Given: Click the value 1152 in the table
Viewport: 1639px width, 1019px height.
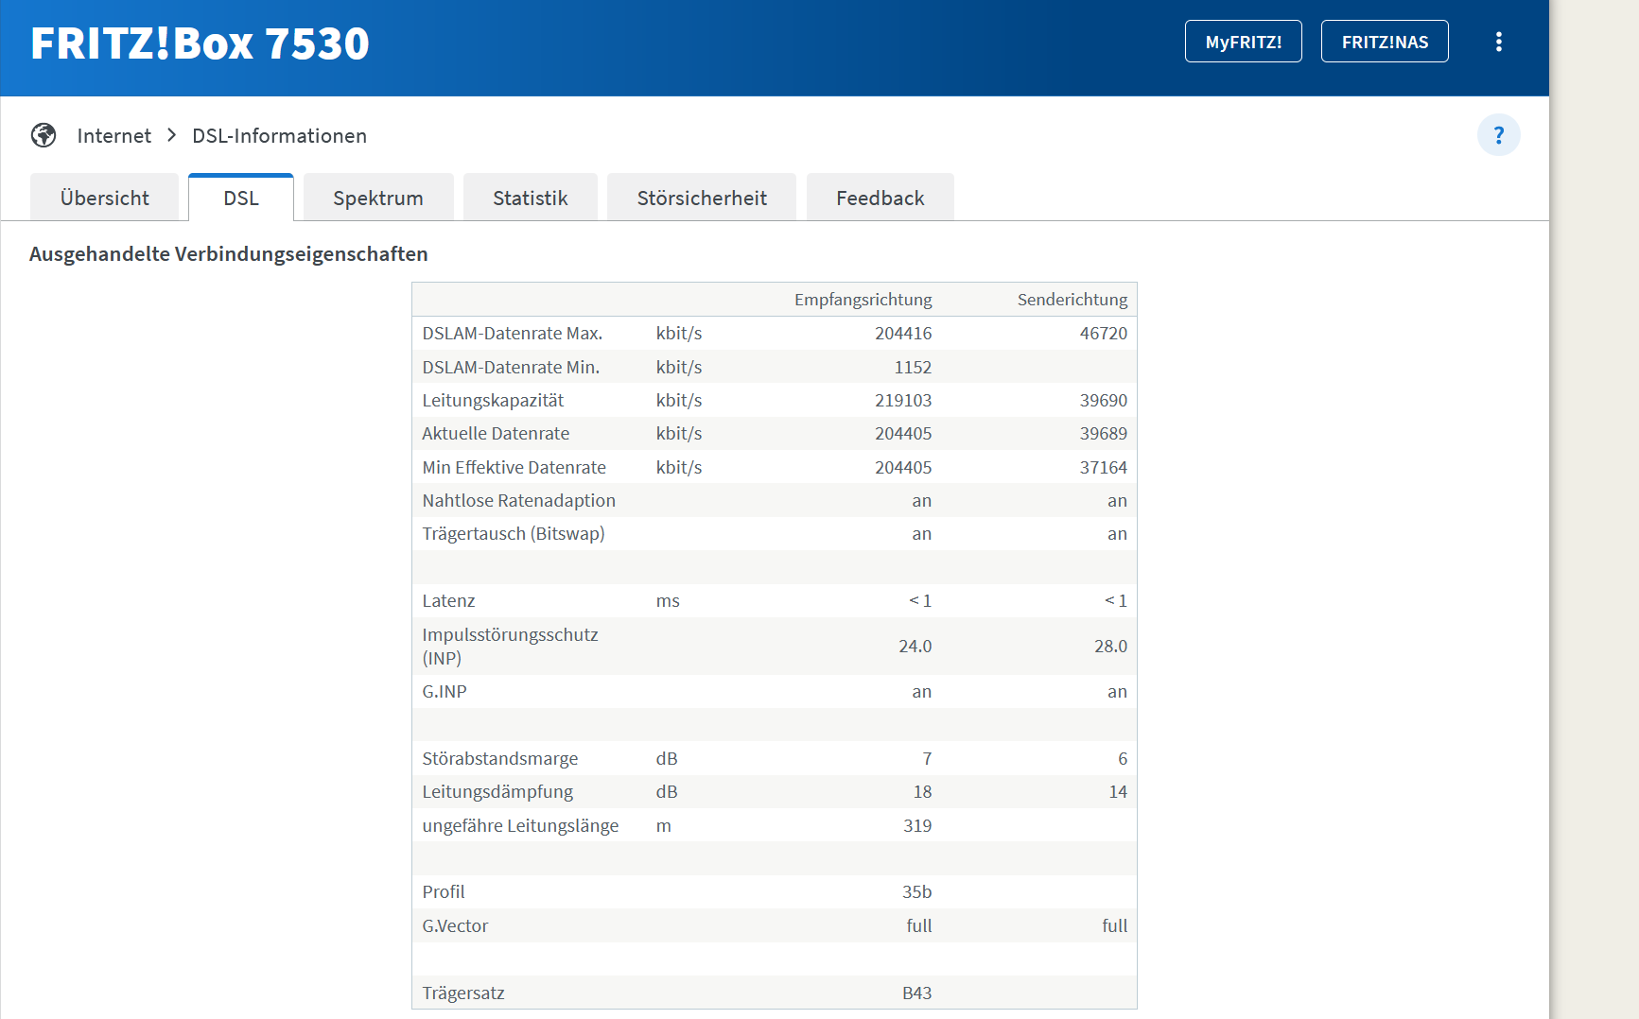Looking at the screenshot, I should point(913,367).
